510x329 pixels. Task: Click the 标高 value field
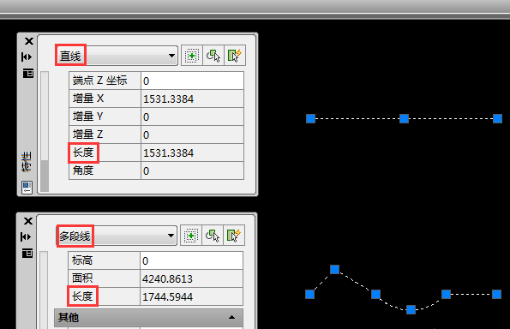(192, 260)
